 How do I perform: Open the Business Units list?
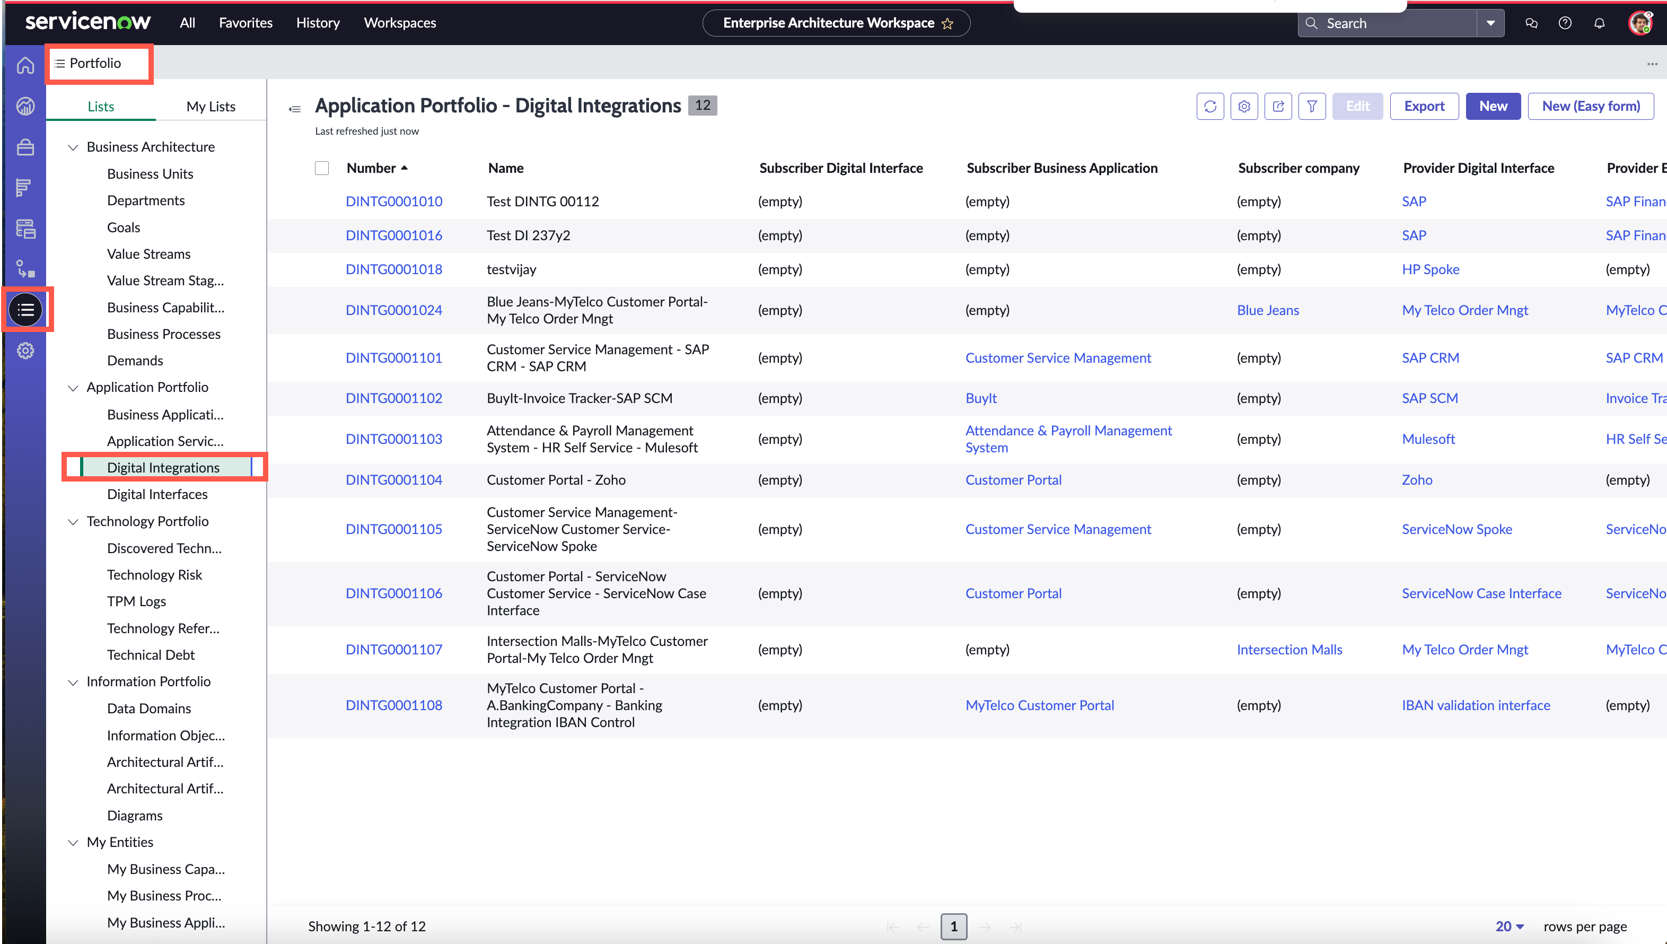151,174
